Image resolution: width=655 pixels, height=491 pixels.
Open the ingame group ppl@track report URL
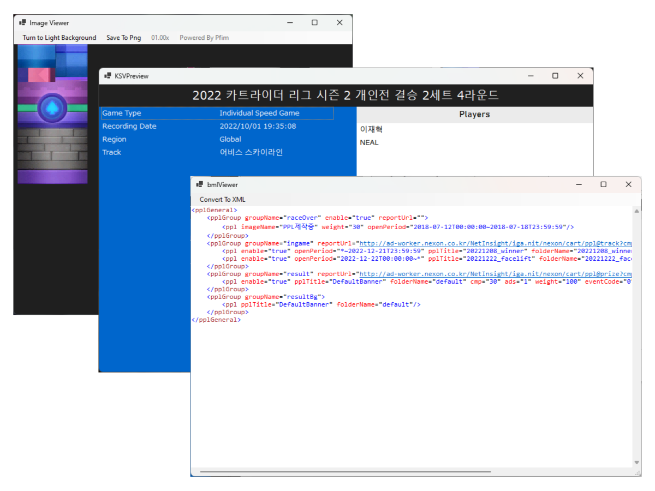pyautogui.click(x=495, y=243)
